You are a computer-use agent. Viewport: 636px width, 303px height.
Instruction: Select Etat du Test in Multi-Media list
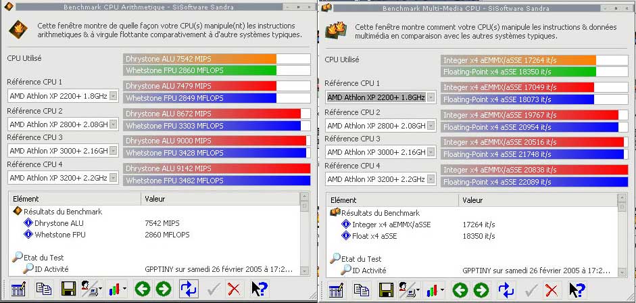pos(362,259)
